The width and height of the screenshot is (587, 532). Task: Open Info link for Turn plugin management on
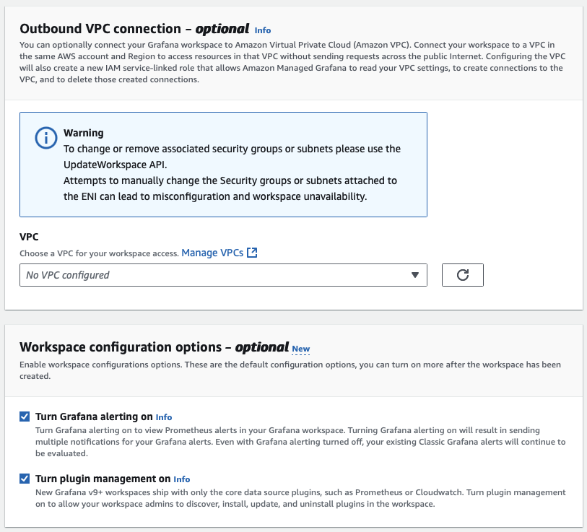(x=182, y=479)
